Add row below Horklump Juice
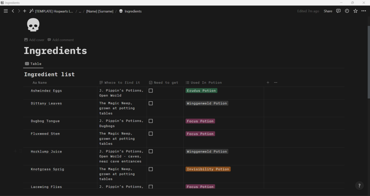The width and height of the screenshot is (370, 196). tap(15, 151)
